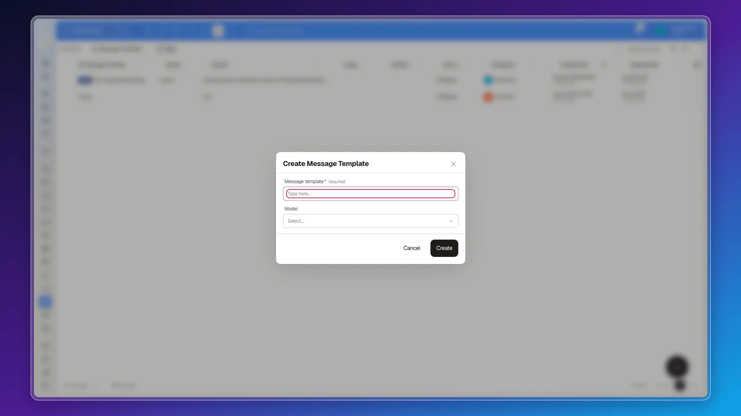
Task: Click the Create button
Action: pos(444,248)
